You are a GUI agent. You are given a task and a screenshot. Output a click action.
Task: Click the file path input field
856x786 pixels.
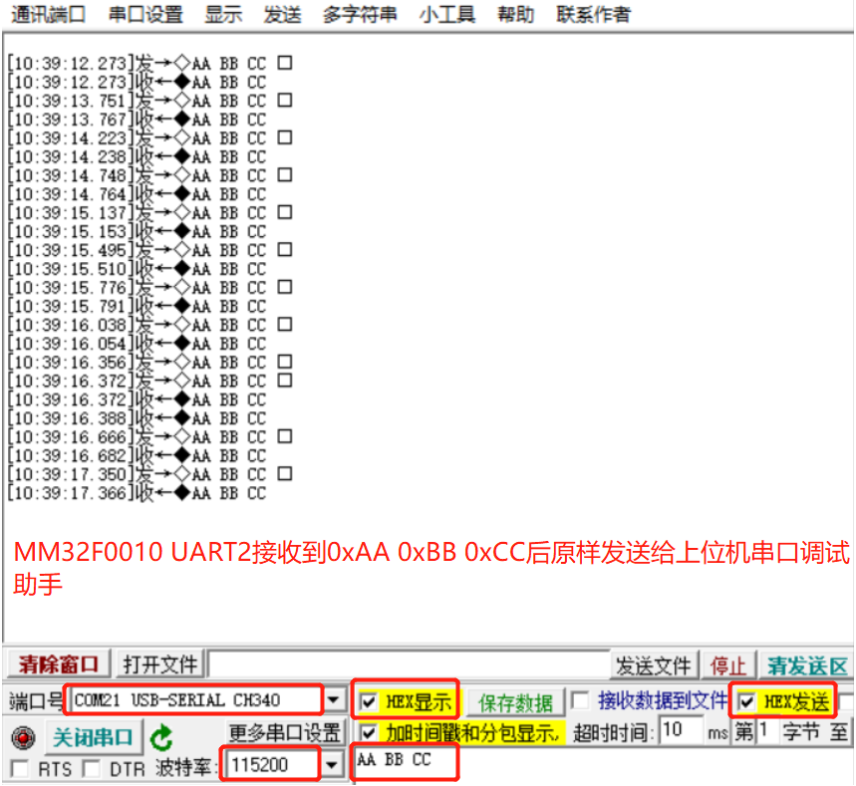tap(410, 664)
